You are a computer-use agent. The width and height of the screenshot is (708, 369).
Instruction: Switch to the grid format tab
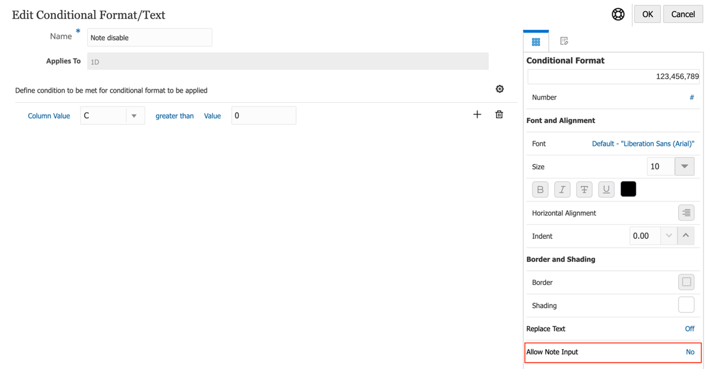point(536,42)
